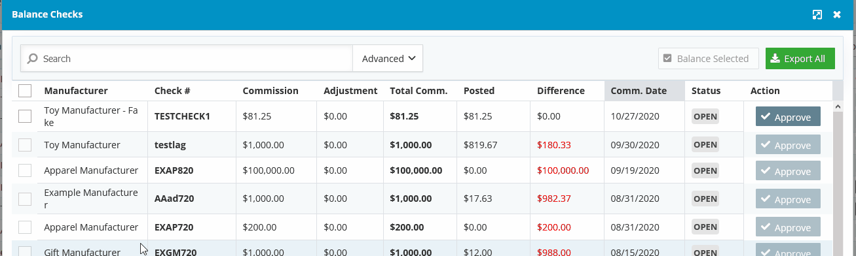Sort the table by Manufacturer column
856x256 pixels.
[76, 91]
